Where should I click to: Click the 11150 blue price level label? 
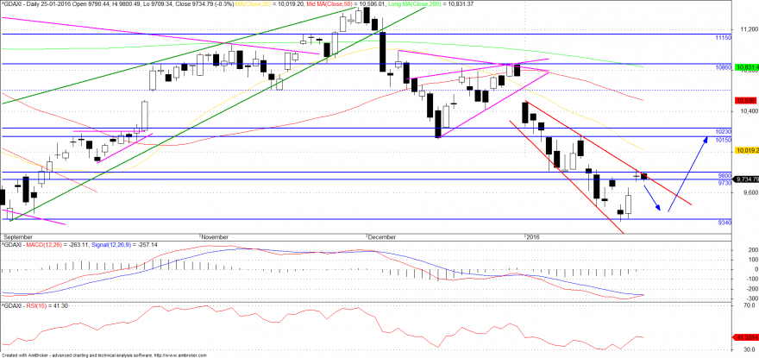(721, 37)
